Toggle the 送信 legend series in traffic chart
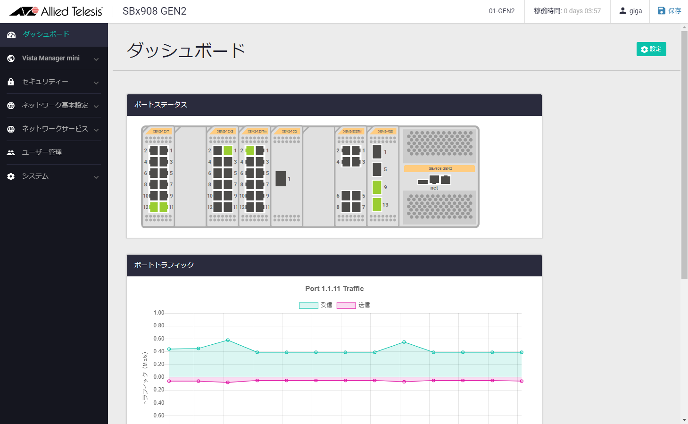The width and height of the screenshot is (688, 424). (x=353, y=305)
